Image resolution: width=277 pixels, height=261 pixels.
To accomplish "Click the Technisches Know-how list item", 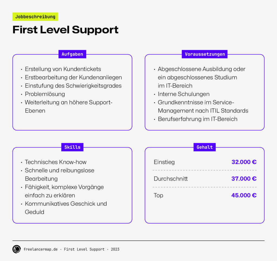I will pyautogui.click(x=56, y=162).
